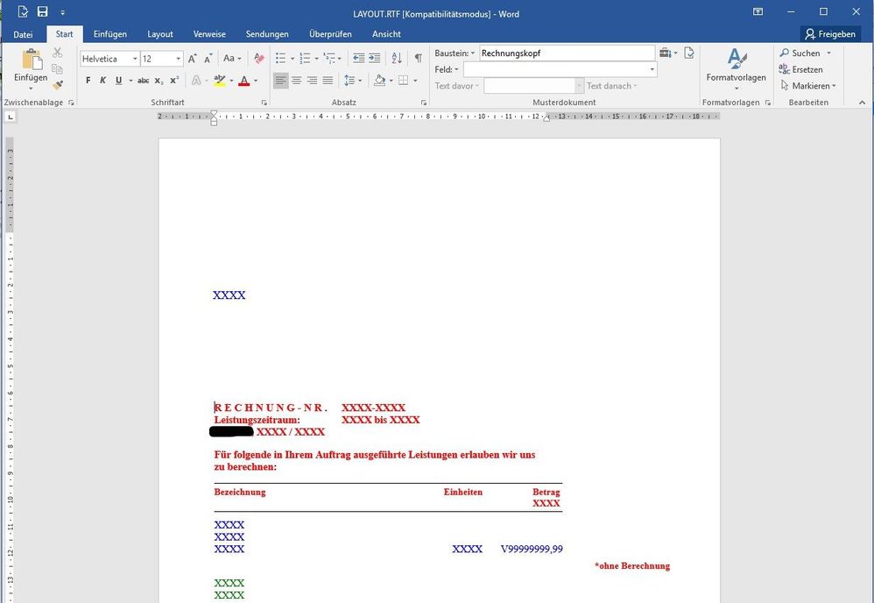Image resolution: width=874 pixels, height=603 pixels.
Task: Switch to the Einfügen ribbon tab
Action: [110, 34]
